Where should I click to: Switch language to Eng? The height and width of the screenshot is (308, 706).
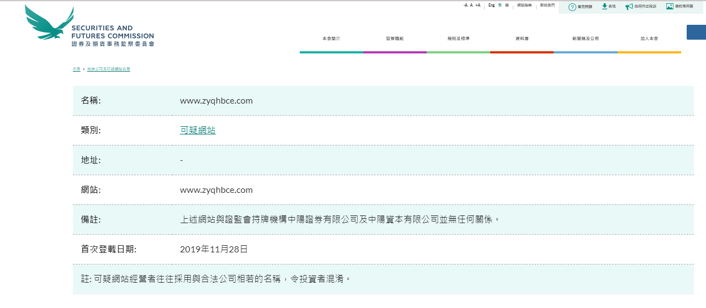tap(491, 5)
